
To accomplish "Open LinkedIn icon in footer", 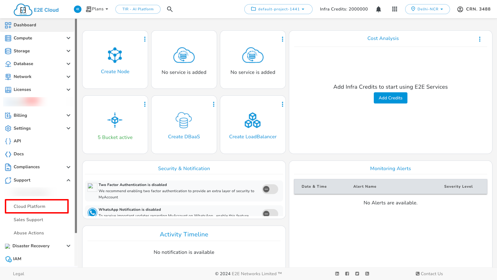I will [x=337, y=274].
